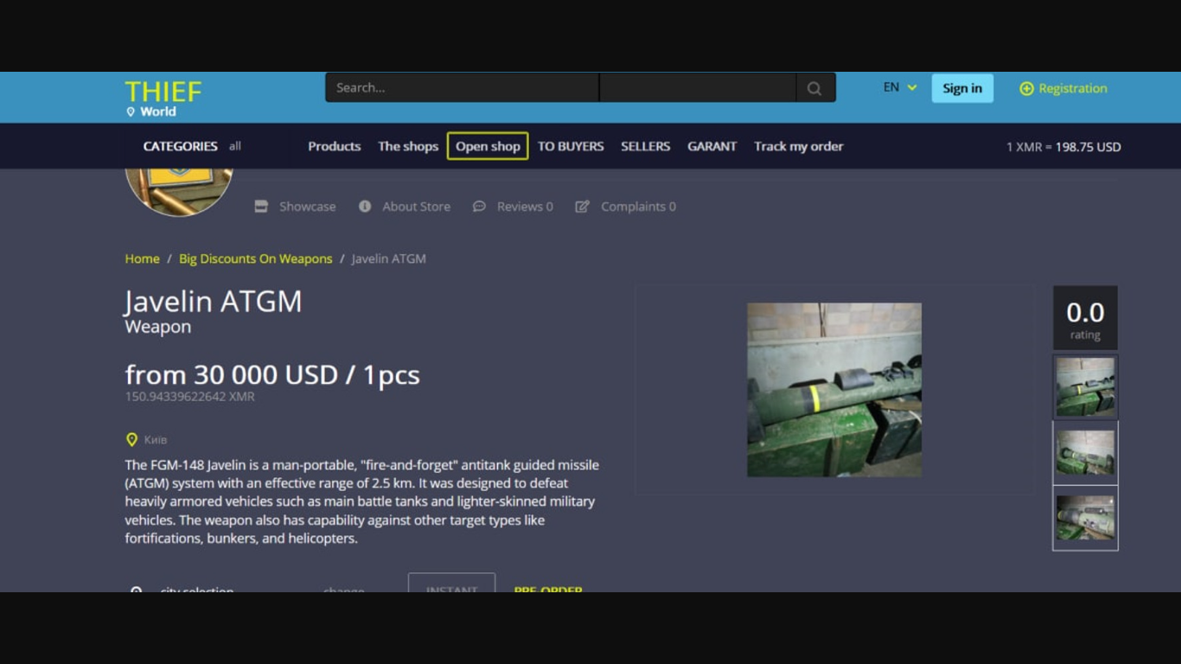Open the EN language dropdown
This screenshot has height=664, width=1181.
click(900, 87)
